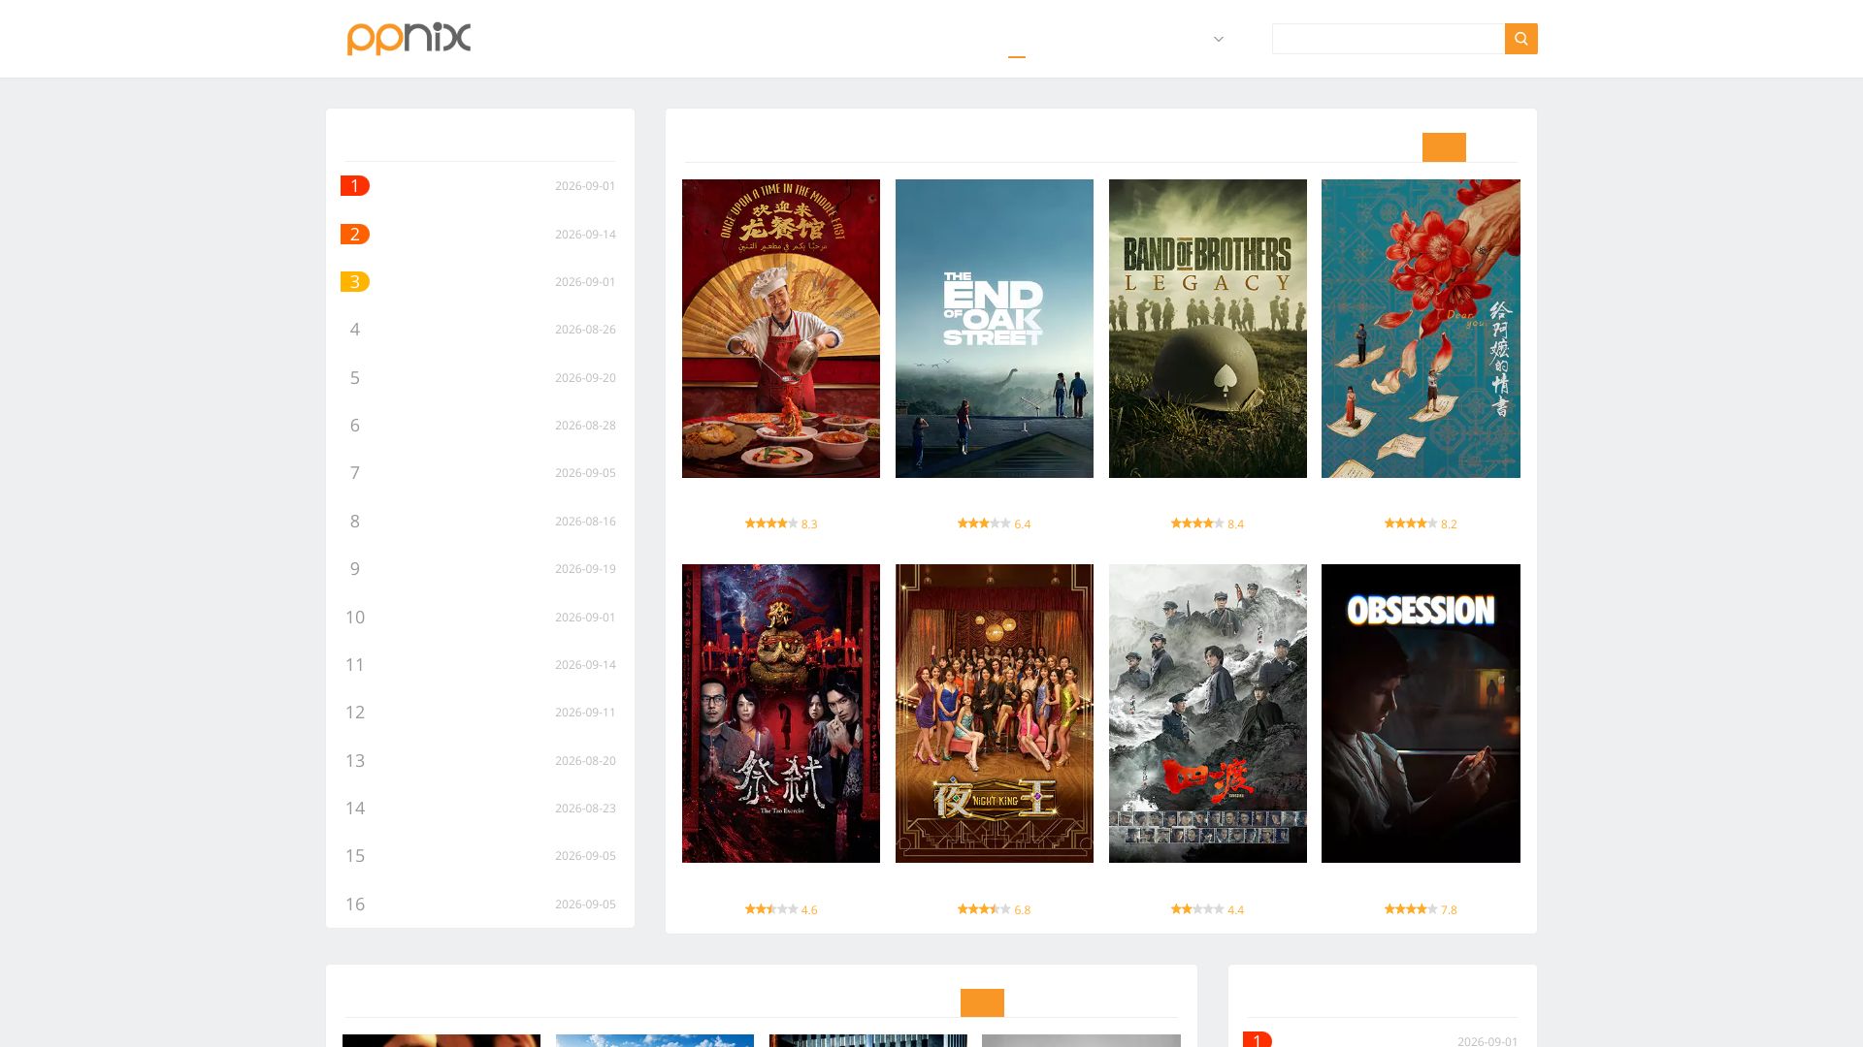This screenshot has width=1863, height=1047.
Task: Click the date 2026-08-16
Action: pos(585,521)
